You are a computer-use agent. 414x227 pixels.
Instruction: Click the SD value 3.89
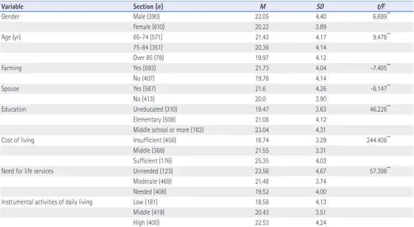(x=321, y=27)
